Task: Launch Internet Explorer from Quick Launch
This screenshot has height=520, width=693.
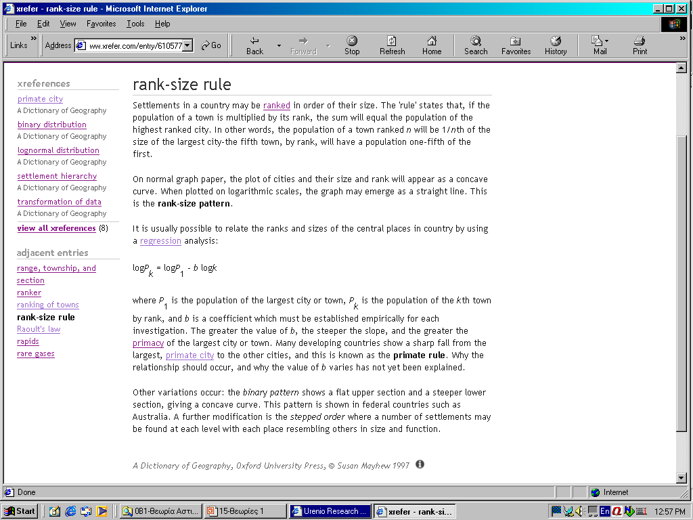Action: [70, 511]
